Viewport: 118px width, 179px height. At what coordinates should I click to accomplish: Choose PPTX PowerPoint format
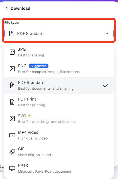59,168
